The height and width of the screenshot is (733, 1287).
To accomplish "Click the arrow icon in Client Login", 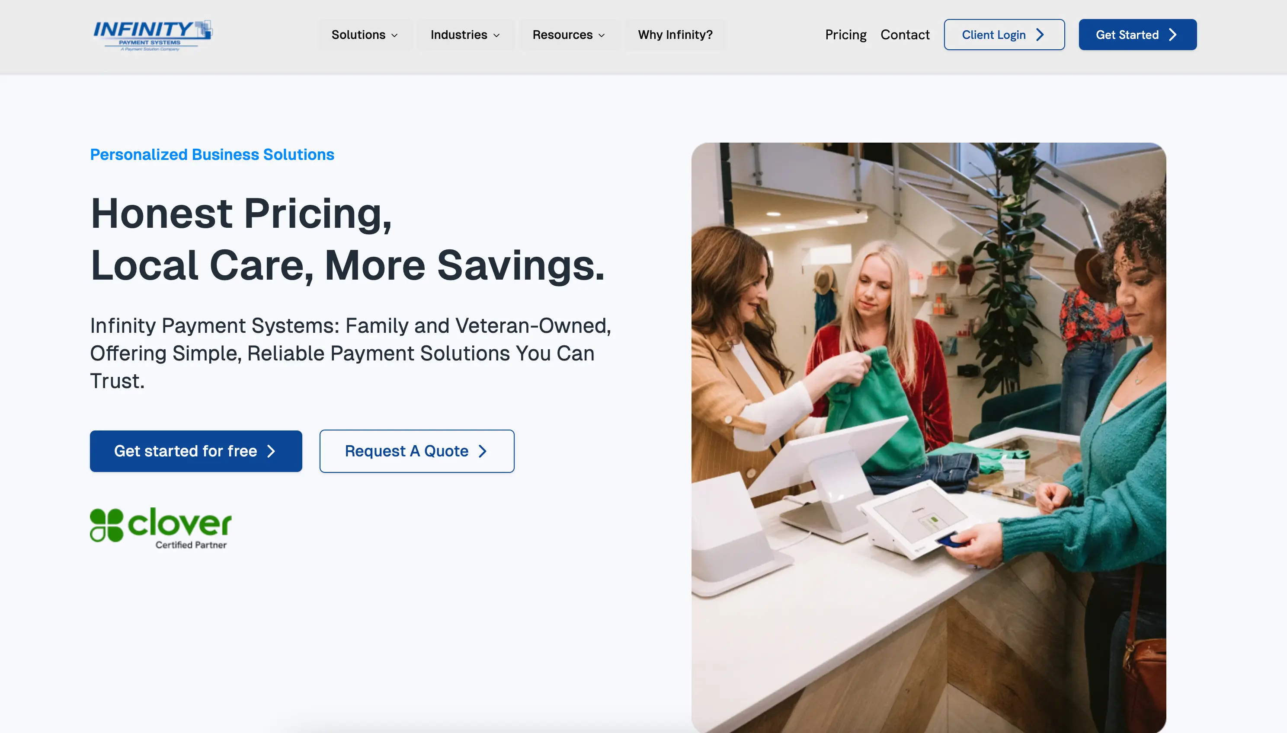I will 1040,35.
